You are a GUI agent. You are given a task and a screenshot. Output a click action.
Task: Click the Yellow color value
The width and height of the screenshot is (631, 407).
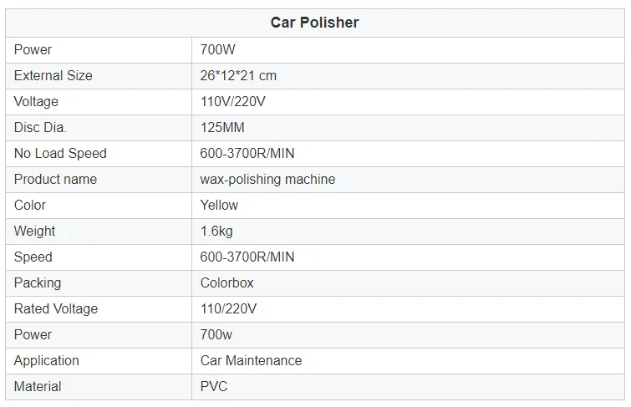(219, 205)
